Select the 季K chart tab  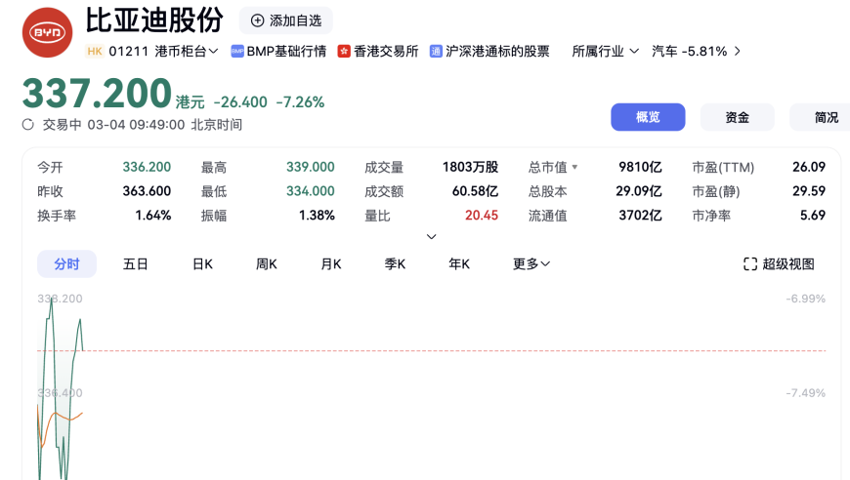point(395,264)
